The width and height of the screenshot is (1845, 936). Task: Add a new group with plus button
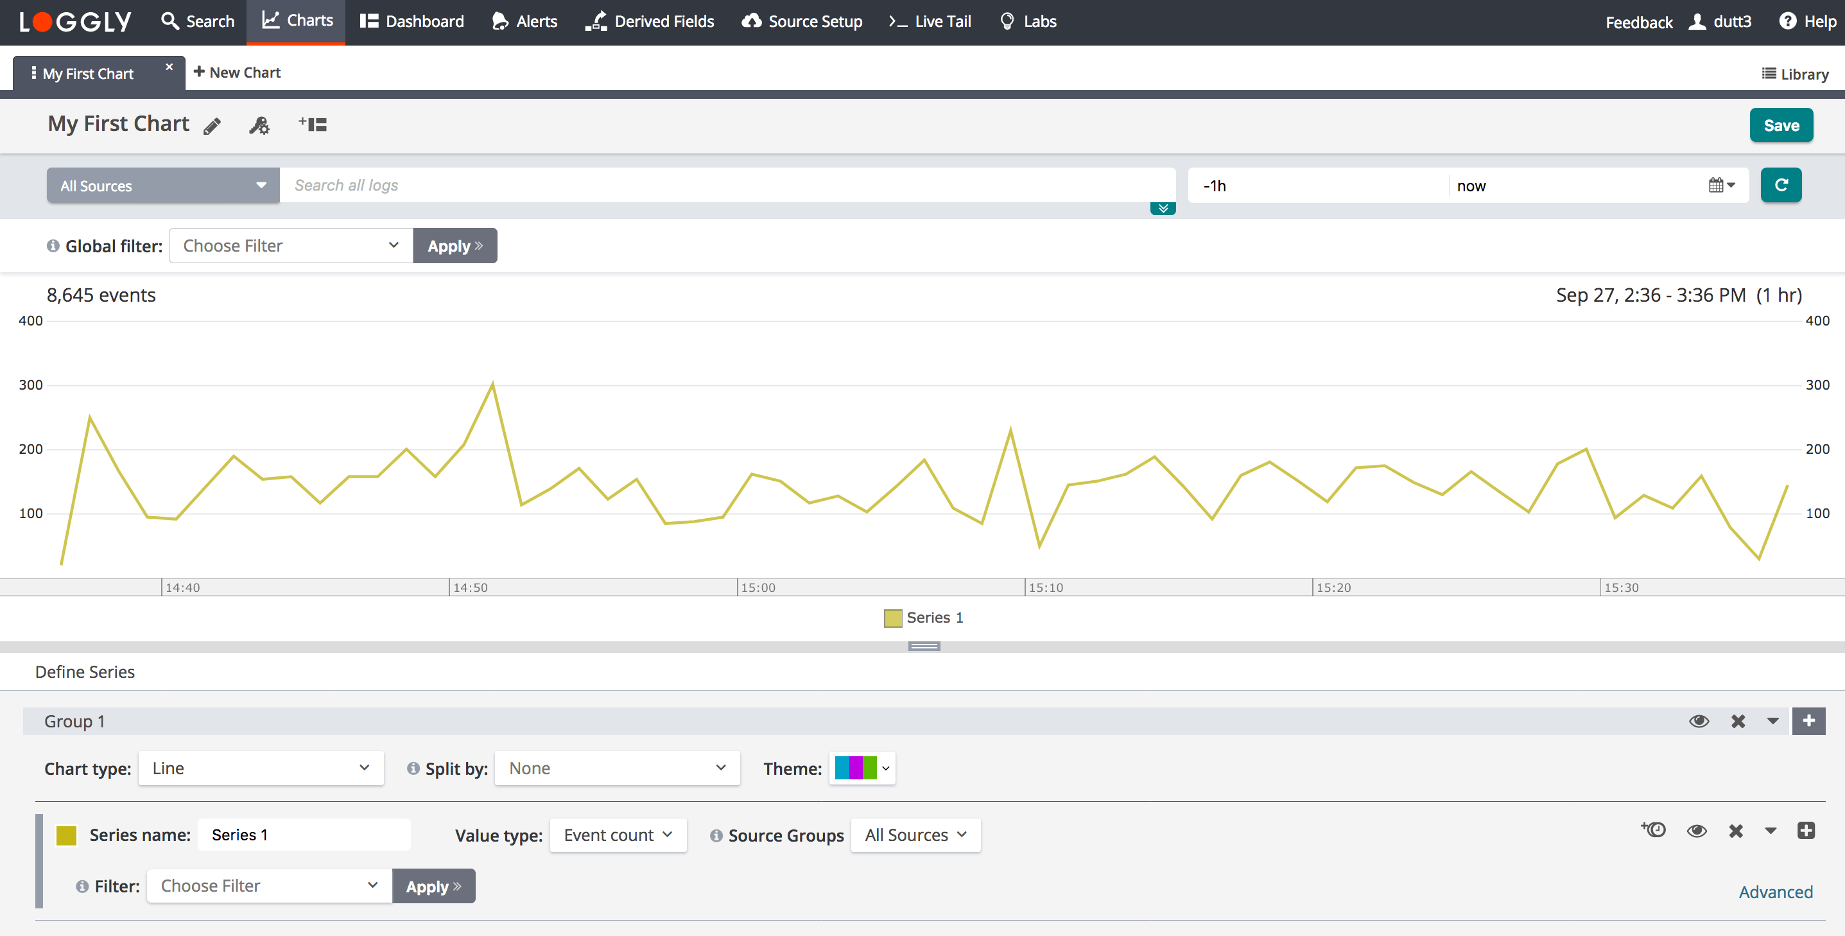1808,721
